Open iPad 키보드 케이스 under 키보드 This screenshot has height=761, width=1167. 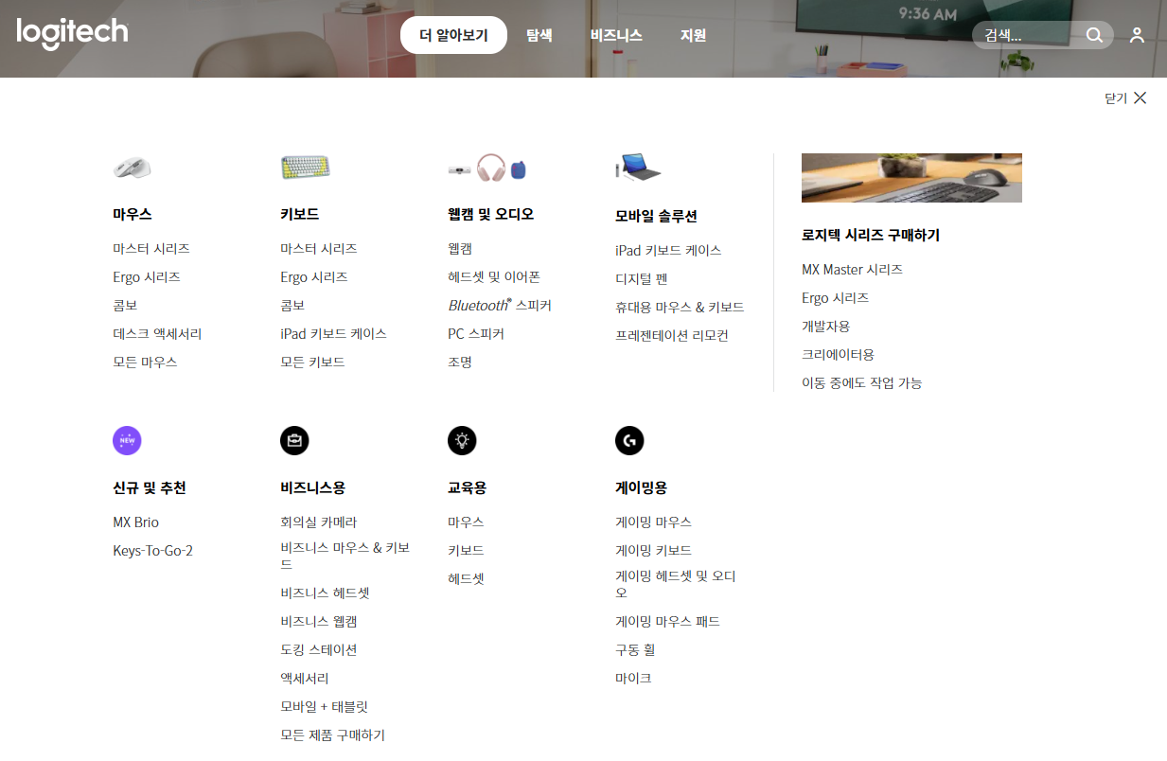click(x=333, y=333)
